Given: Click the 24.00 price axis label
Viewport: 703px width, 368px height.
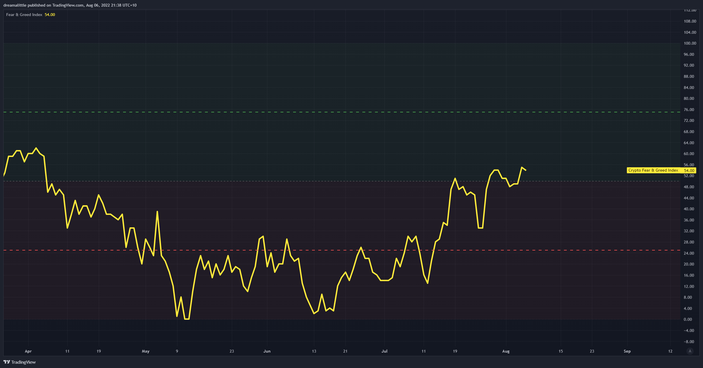Looking at the screenshot, I should click(x=689, y=253).
